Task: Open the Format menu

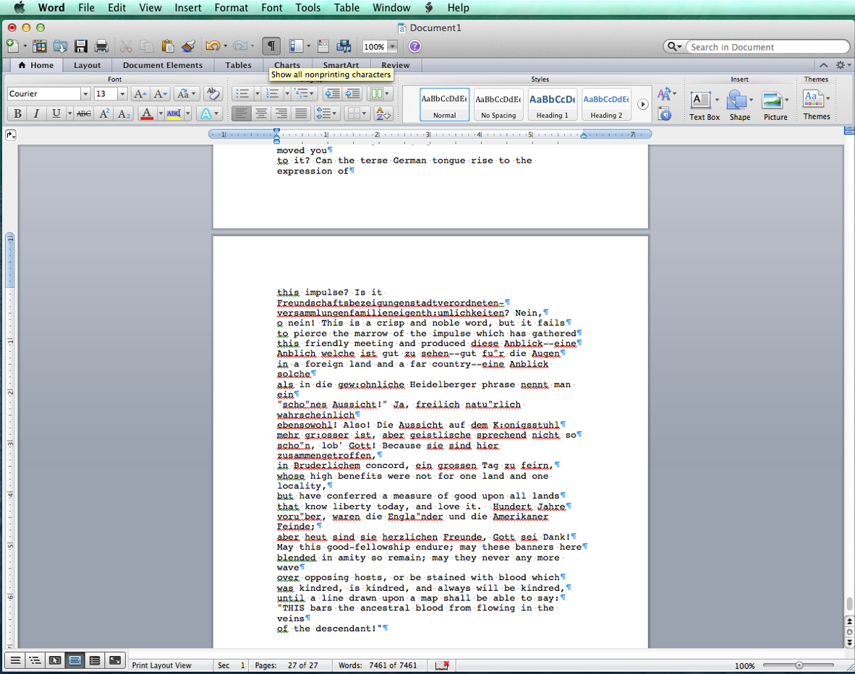Action: click(x=231, y=8)
